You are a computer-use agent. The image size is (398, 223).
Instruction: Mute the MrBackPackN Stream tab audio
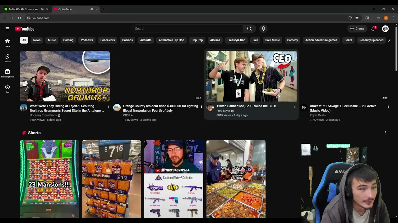tap(42, 9)
